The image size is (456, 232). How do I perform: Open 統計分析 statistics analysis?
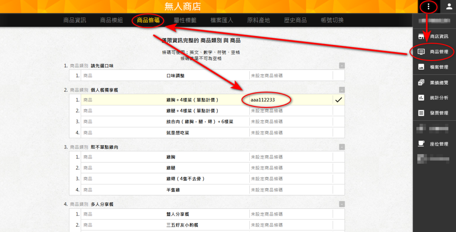pos(434,98)
